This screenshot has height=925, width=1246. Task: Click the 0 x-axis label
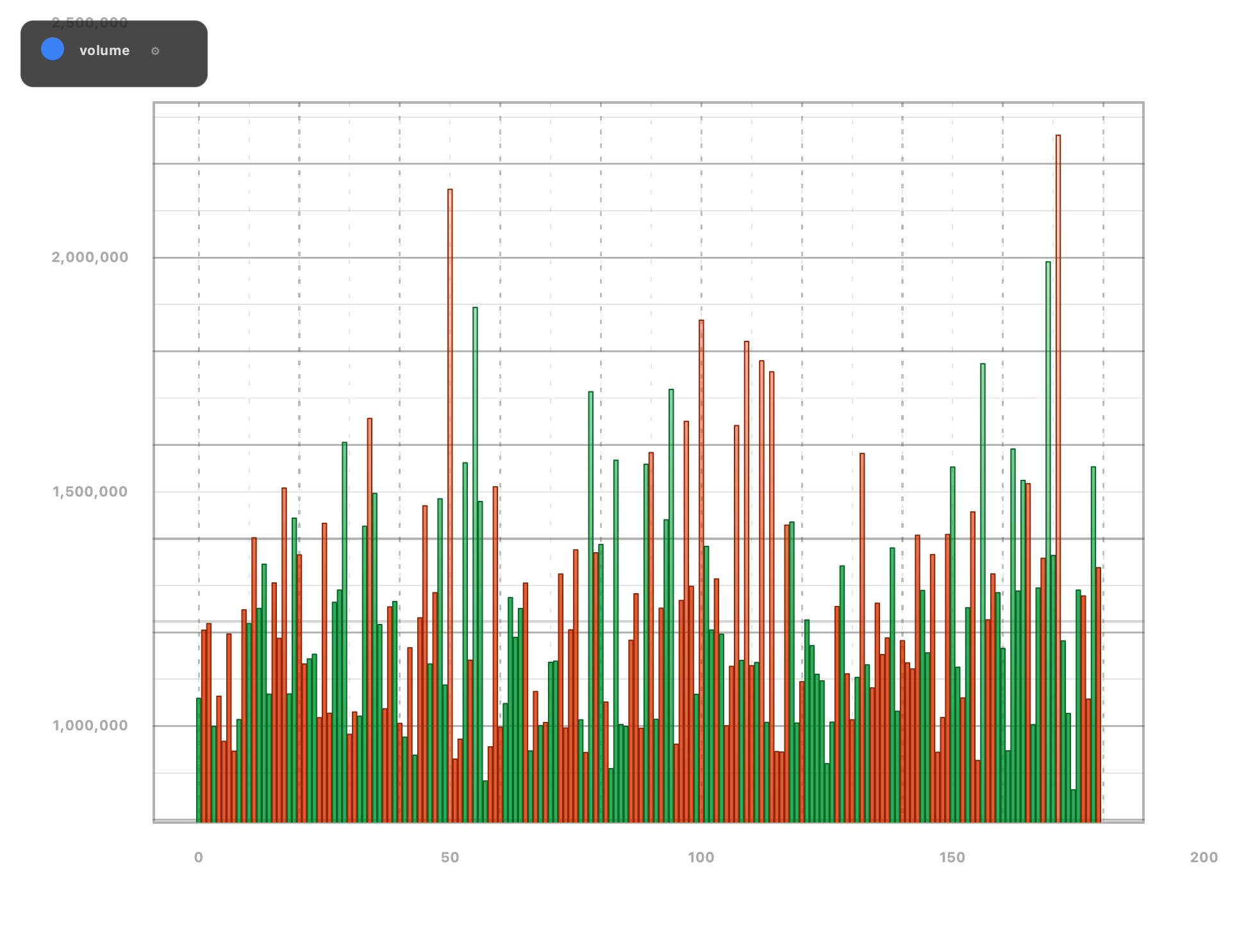(x=199, y=856)
